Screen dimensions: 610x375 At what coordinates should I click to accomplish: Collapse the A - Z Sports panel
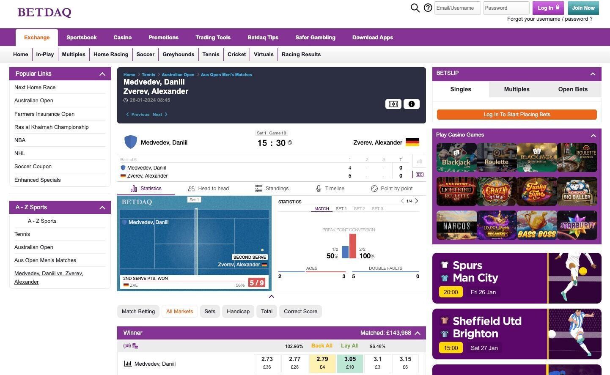[102, 208]
